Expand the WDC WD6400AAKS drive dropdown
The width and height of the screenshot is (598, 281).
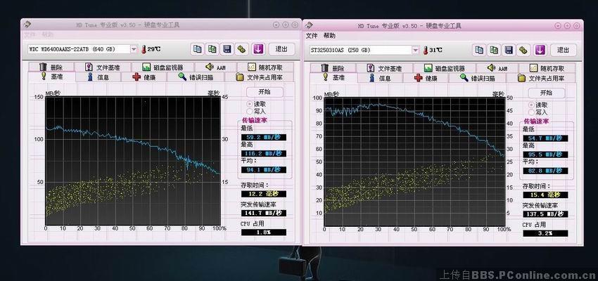(134, 49)
